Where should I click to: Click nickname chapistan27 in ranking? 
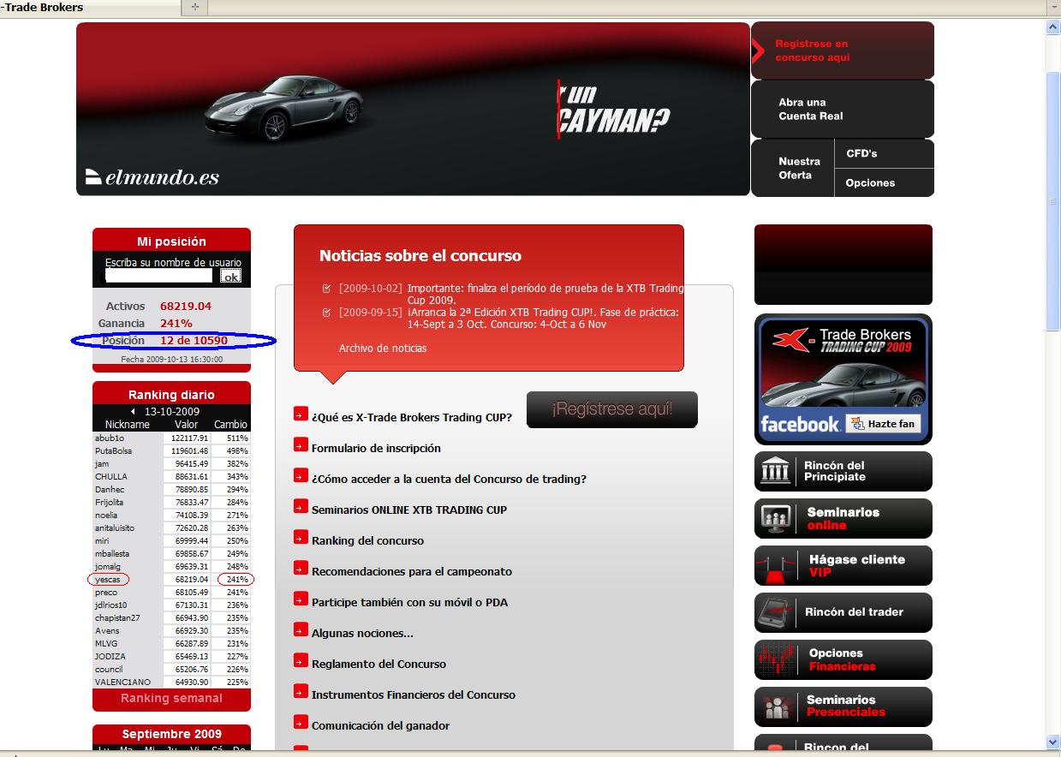(x=117, y=618)
